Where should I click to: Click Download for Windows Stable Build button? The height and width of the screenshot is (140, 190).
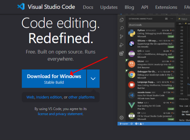tap(54, 79)
